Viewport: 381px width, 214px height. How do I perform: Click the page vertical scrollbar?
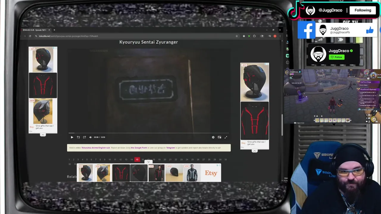coord(282,125)
